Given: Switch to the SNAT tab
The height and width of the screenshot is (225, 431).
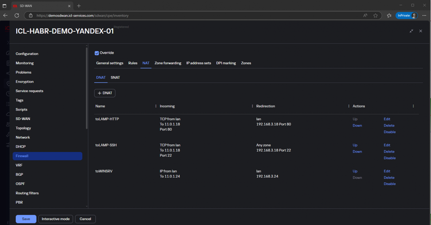Looking at the screenshot, I should [x=115, y=77].
